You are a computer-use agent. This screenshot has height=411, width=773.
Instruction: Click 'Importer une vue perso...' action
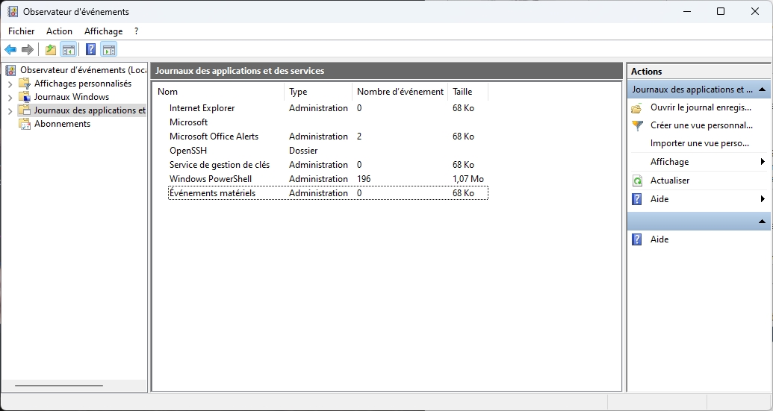click(x=699, y=143)
